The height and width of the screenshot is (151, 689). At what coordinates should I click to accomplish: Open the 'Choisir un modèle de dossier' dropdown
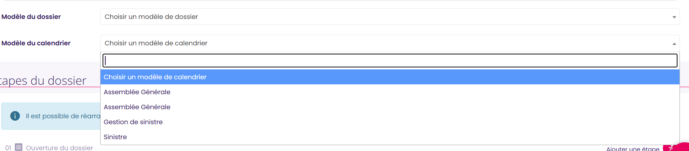click(x=390, y=17)
